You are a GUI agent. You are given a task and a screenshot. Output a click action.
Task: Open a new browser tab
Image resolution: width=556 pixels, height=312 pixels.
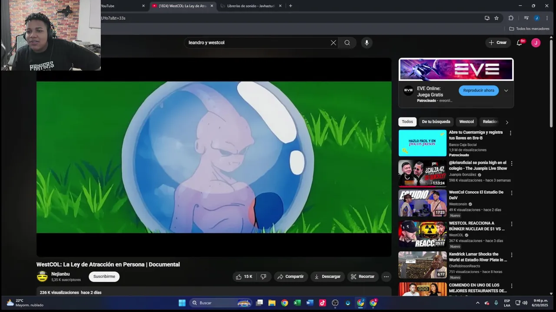point(291,6)
